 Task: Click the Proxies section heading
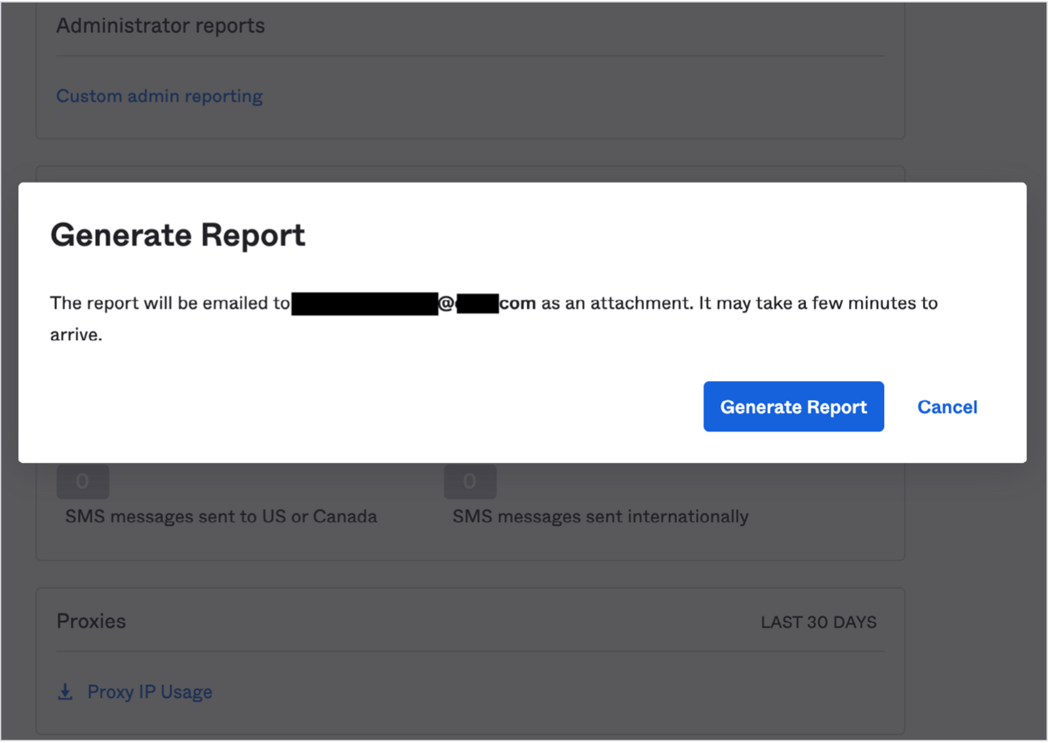(91, 621)
